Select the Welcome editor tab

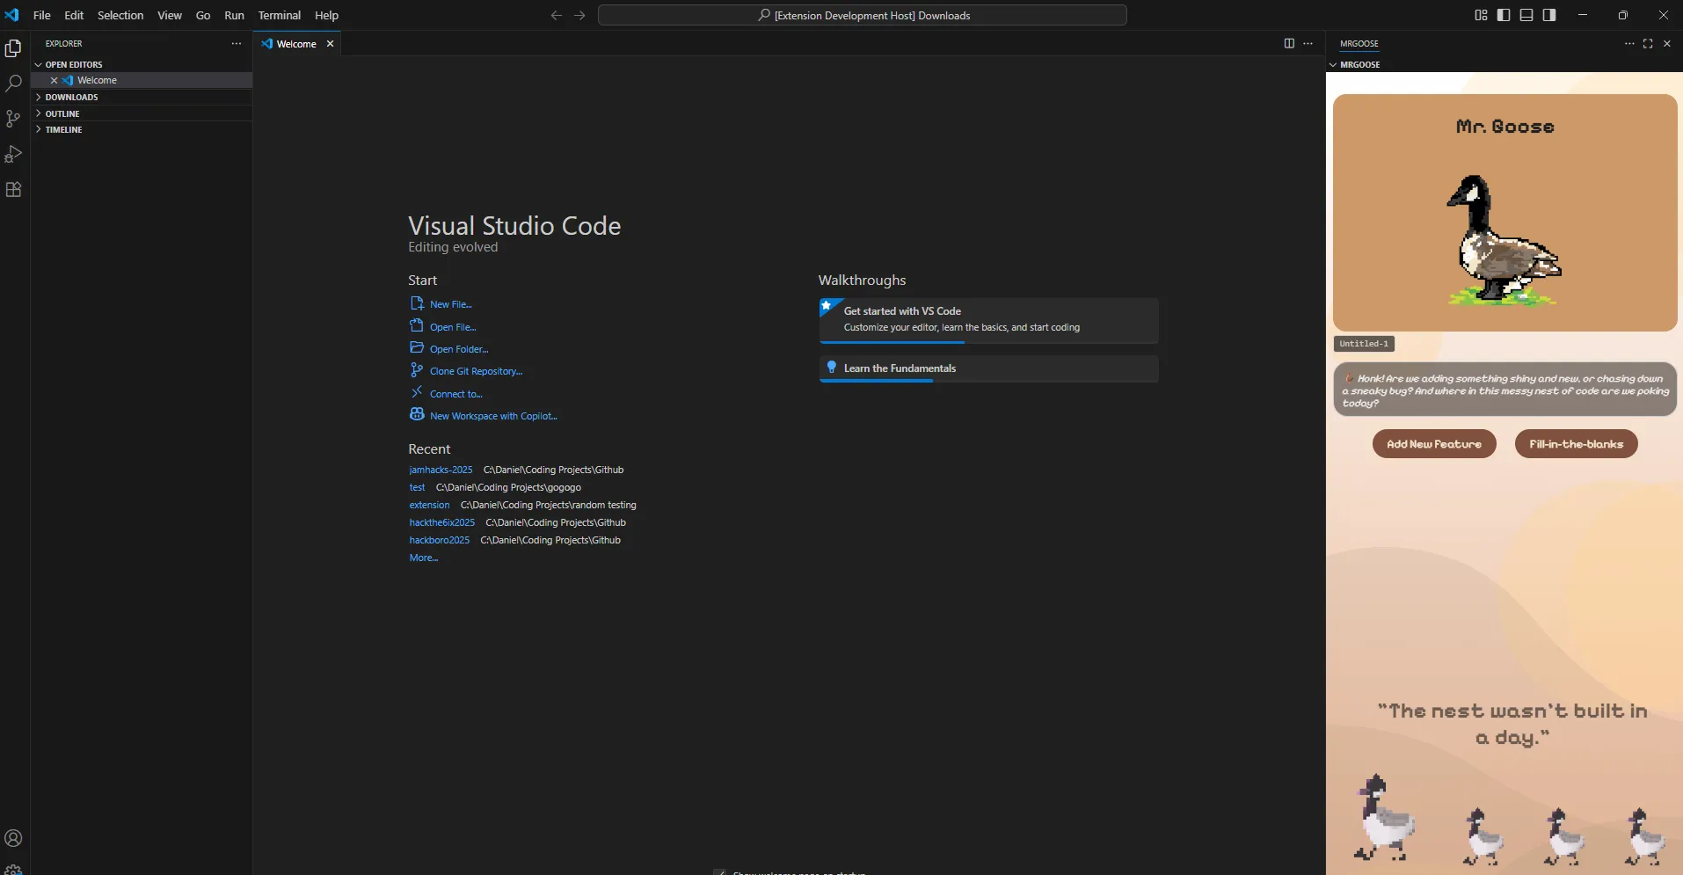[x=296, y=44]
